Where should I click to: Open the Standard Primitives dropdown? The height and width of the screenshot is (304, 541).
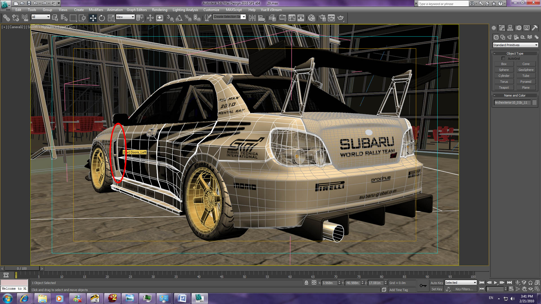point(515,45)
